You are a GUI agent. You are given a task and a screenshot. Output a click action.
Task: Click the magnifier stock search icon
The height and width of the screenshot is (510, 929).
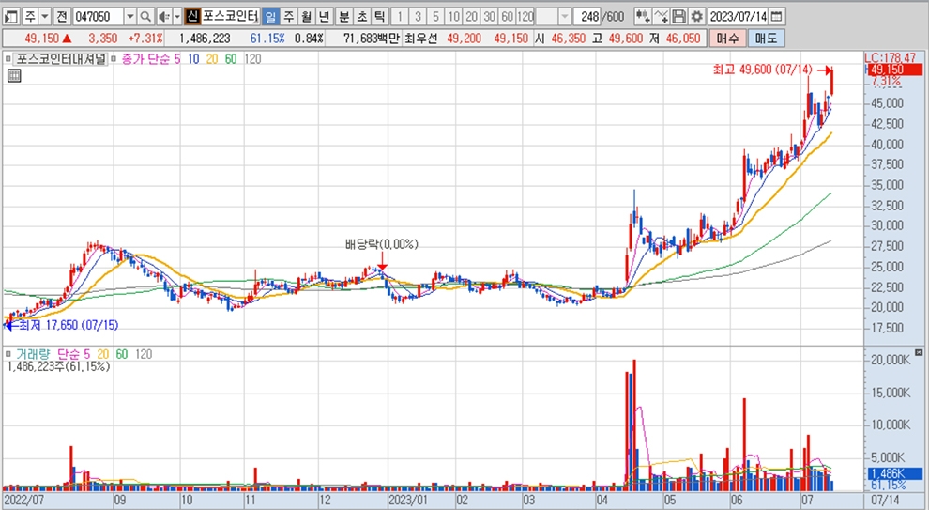coord(145,16)
